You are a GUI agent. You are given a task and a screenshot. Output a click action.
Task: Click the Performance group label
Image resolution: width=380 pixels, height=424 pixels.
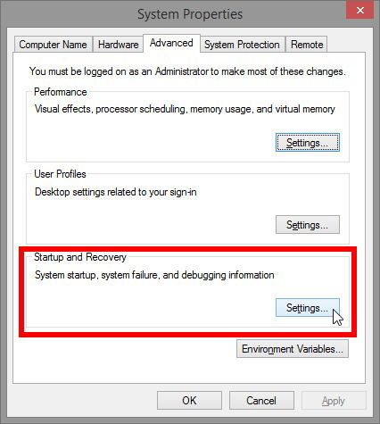pos(61,92)
